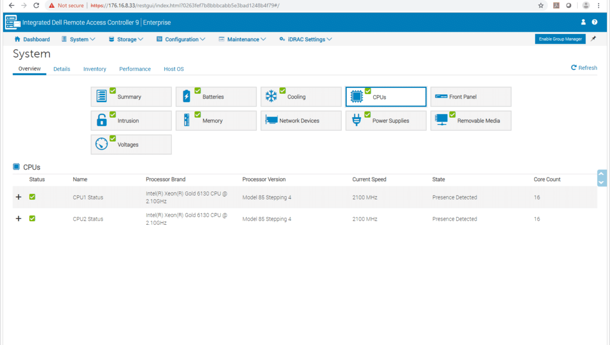Viewport: 610px width, 345px height.
Task: Switch to the Host OS tab
Action: 174,69
